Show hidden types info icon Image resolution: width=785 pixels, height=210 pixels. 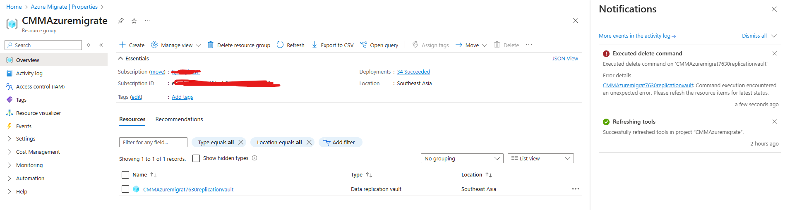[254, 158]
